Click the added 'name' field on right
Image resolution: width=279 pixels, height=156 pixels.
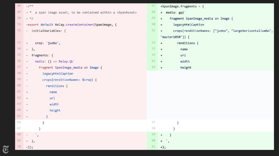[x=184, y=49]
